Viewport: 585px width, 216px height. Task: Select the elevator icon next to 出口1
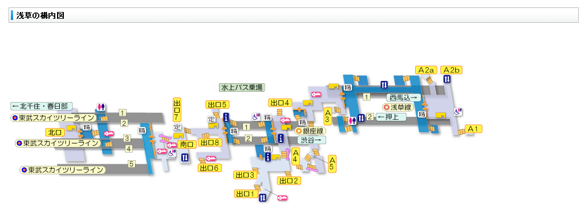click(262, 198)
